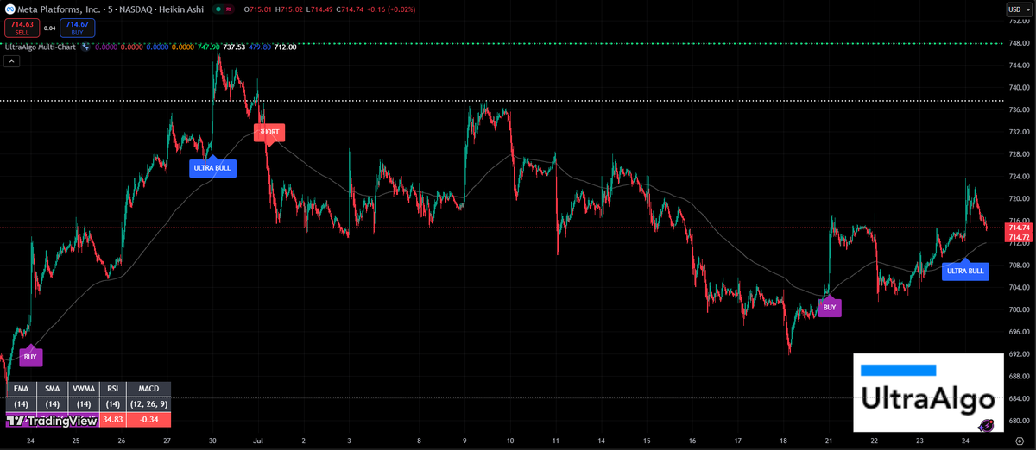
Task: Click the purple lightning icon near UltraAlgo logo
Action: (985, 425)
